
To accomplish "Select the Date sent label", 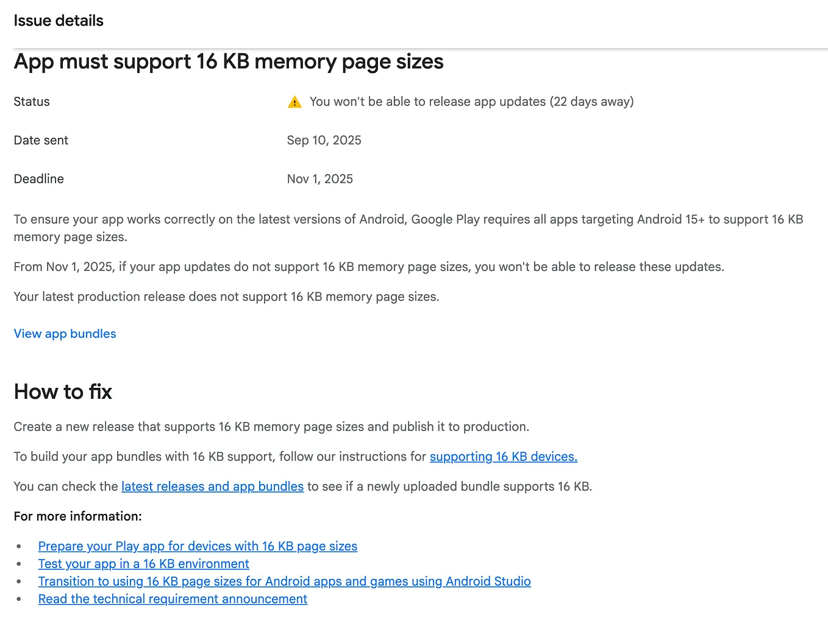I will [x=40, y=140].
